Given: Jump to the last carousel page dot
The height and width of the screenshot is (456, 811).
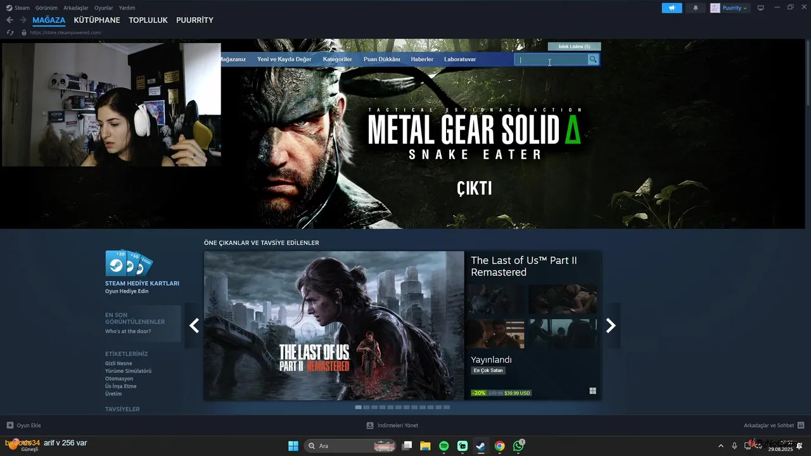Looking at the screenshot, I should [447, 407].
